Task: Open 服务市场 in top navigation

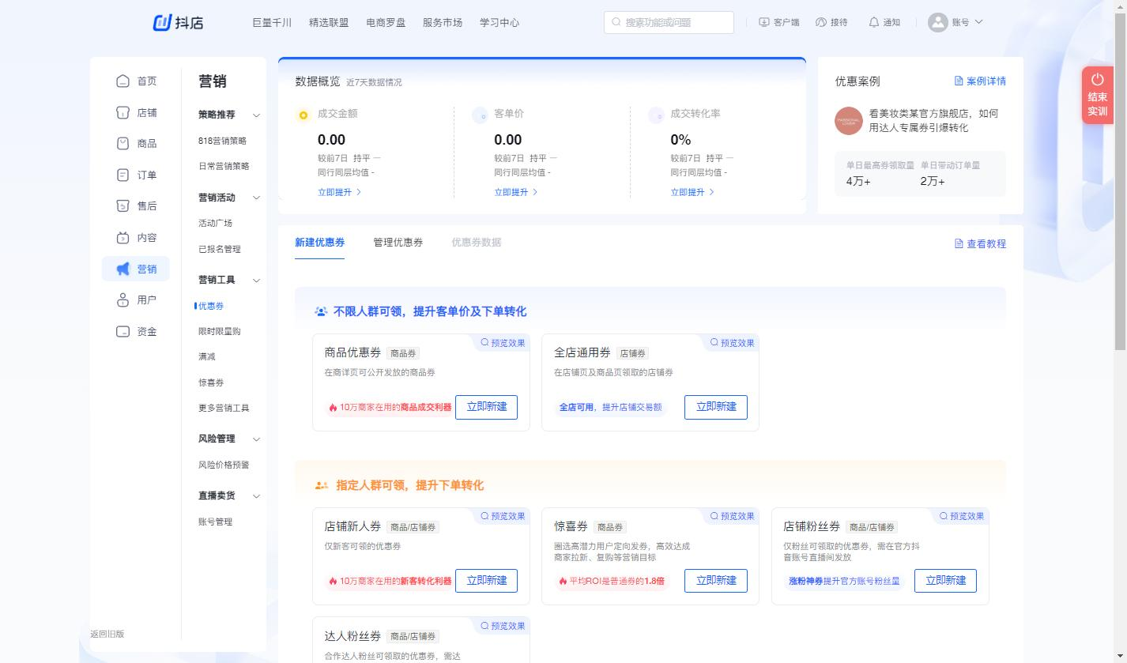Action: tap(443, 22)
